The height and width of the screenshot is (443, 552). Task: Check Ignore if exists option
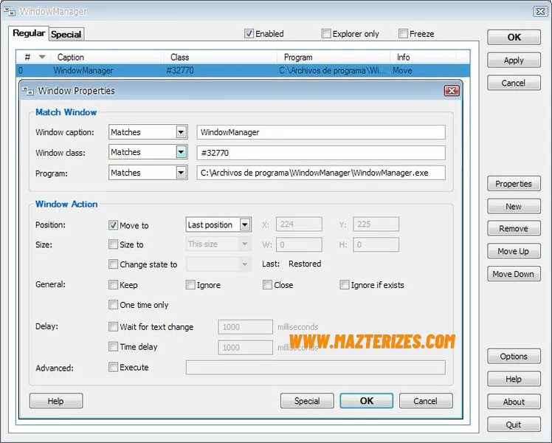tap(345, 284)
